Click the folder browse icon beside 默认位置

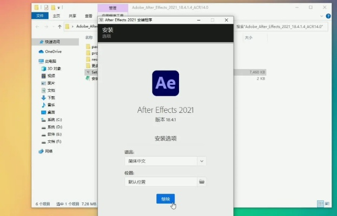pos(202,181)
